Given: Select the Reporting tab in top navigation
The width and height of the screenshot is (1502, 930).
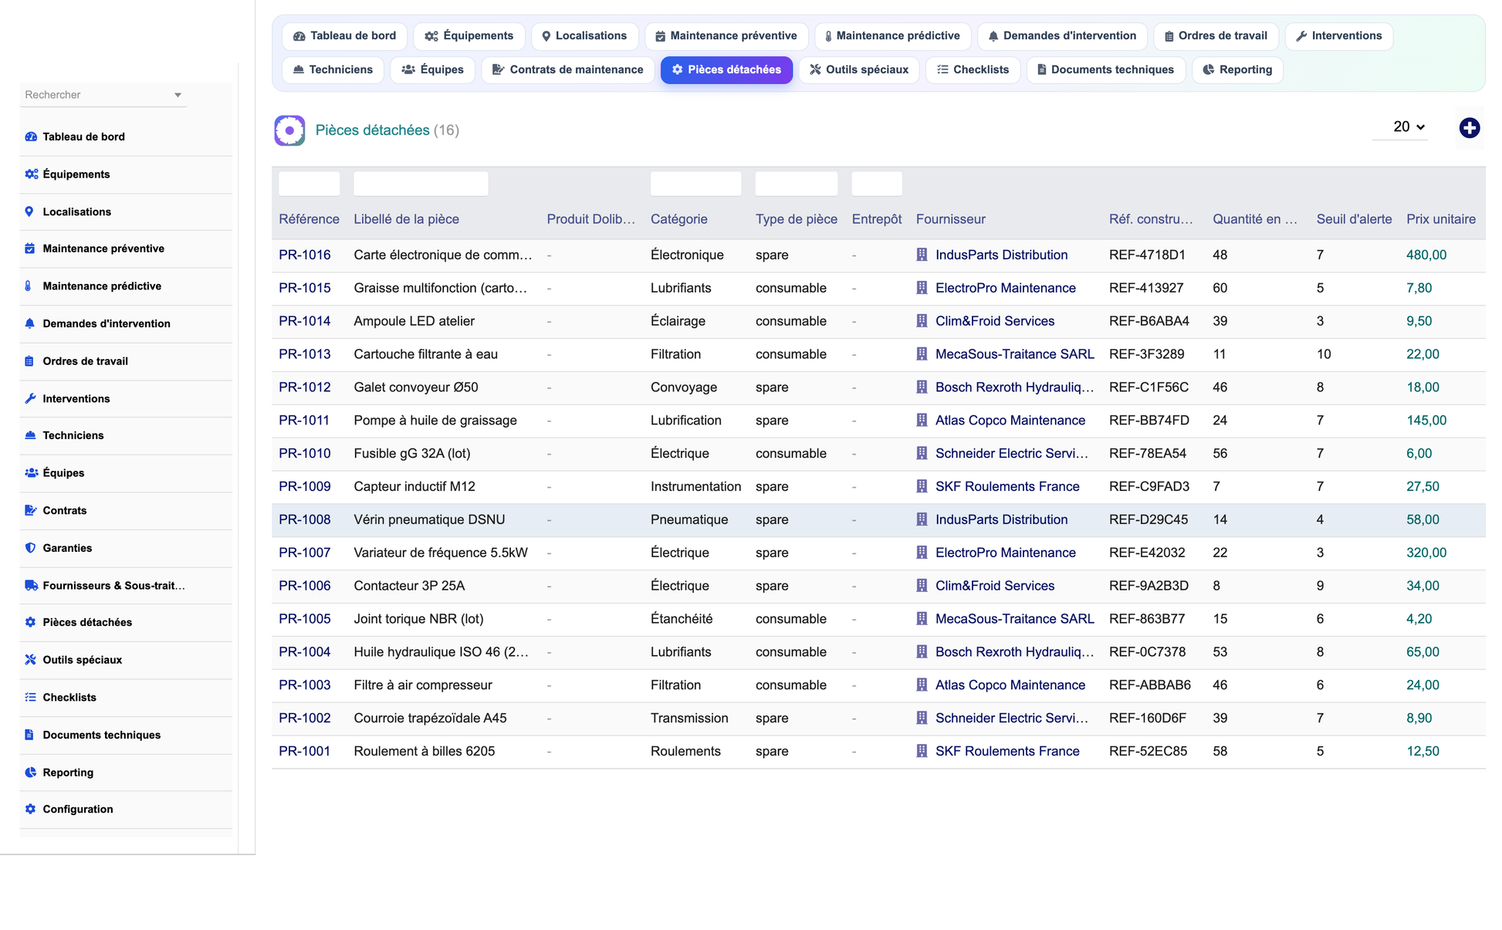Looking at the screenshot, I should tap(1237, 69).
